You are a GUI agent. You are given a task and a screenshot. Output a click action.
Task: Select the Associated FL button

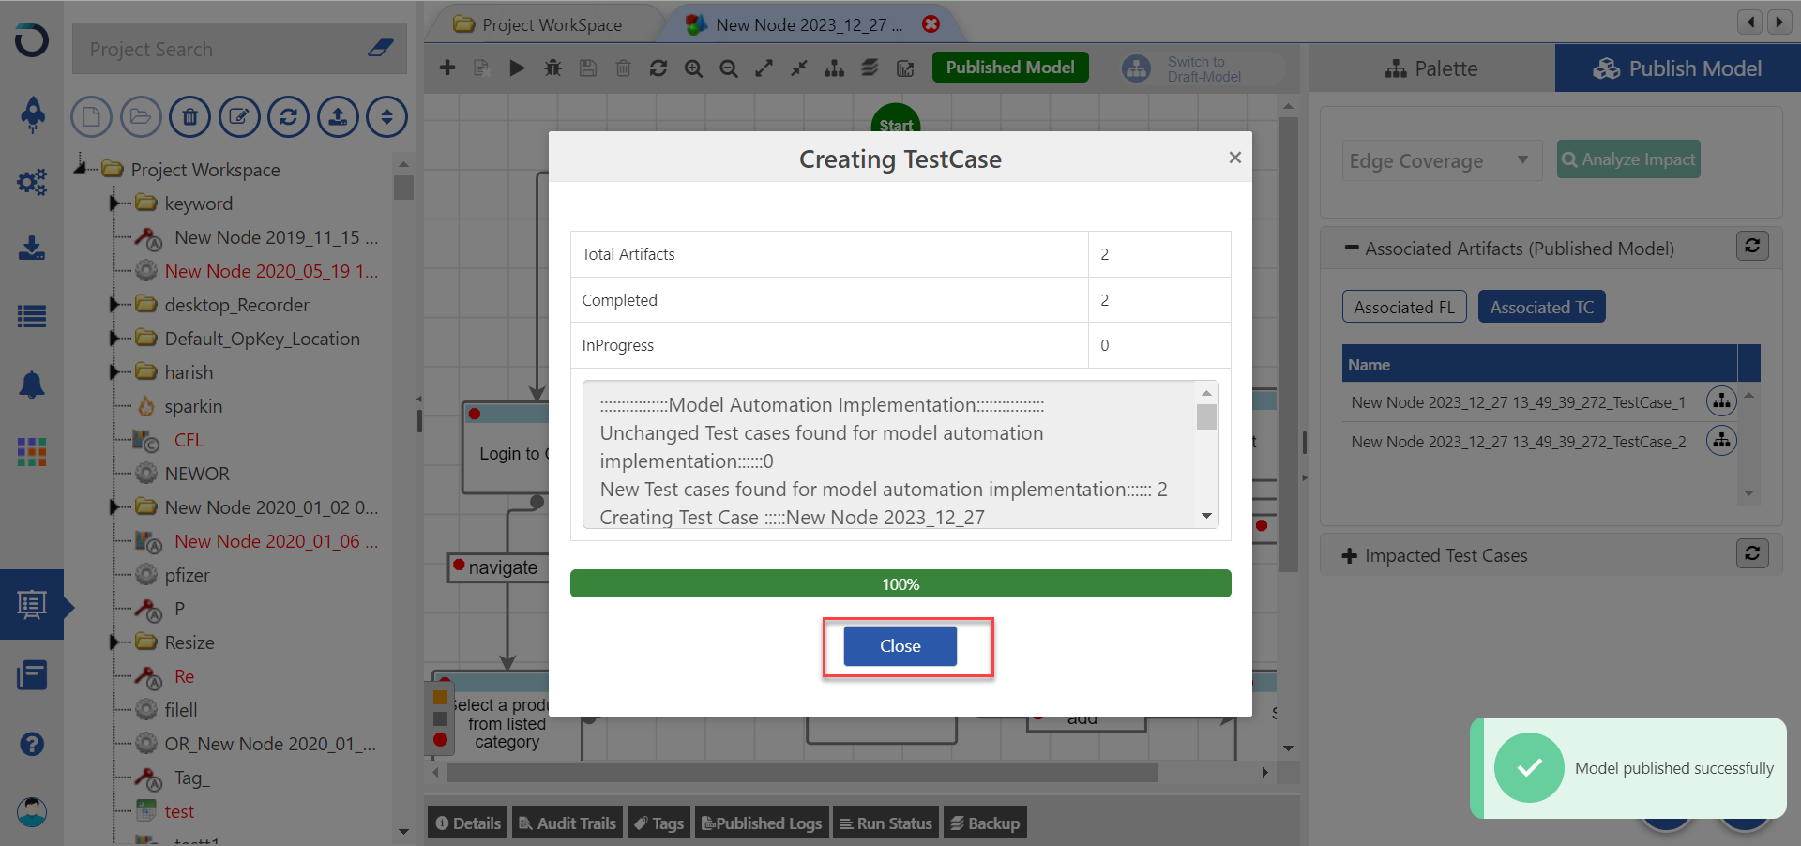(1404, 307)
